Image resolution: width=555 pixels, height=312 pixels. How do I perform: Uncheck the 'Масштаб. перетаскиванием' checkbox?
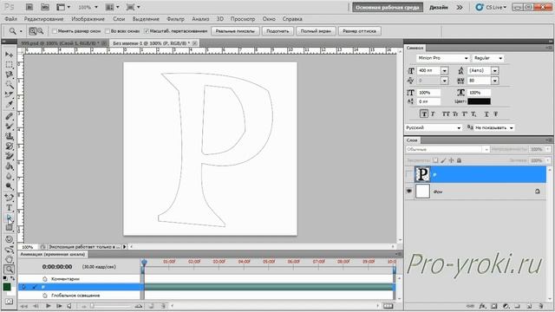click(147, 31)
